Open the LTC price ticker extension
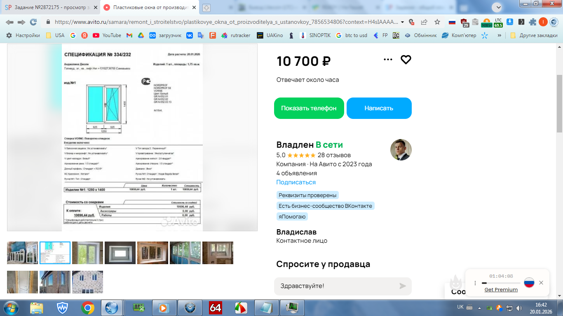The width and height of the screenshot is (563, 316). [x=498, y=22]
